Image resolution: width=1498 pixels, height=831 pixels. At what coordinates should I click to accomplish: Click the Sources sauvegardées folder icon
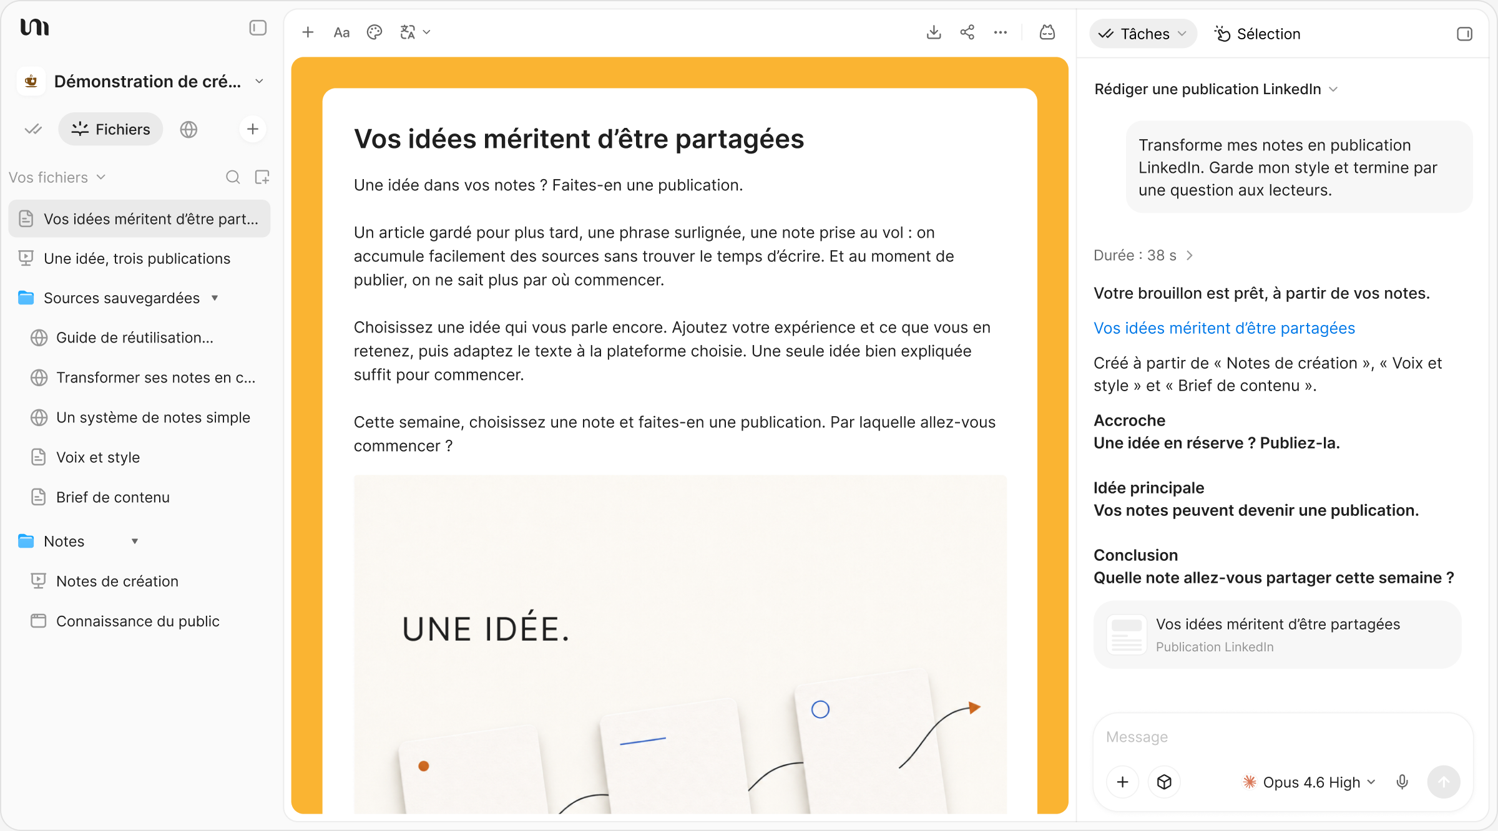point(26,298)
